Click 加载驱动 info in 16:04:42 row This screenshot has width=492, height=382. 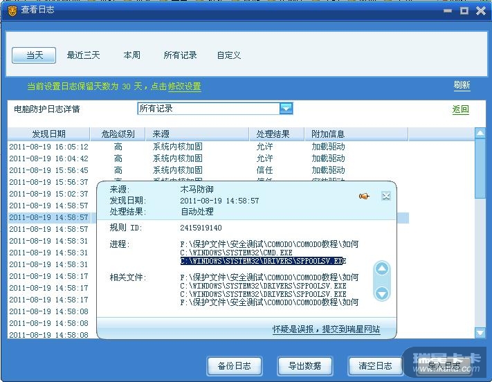[328, 158]
